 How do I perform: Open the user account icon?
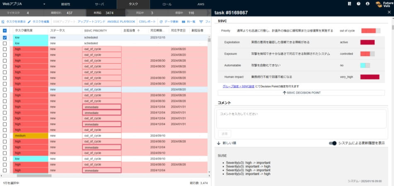pyautogui.click(x=367, y=4)
